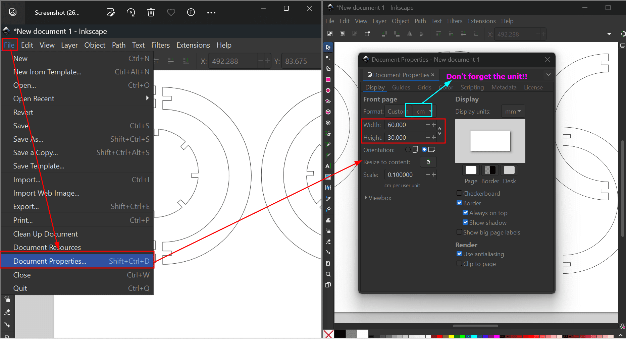This screenshot has width=626, height=339.
Task: Choose Document Properties... from File menu
Action: point(77,261)
